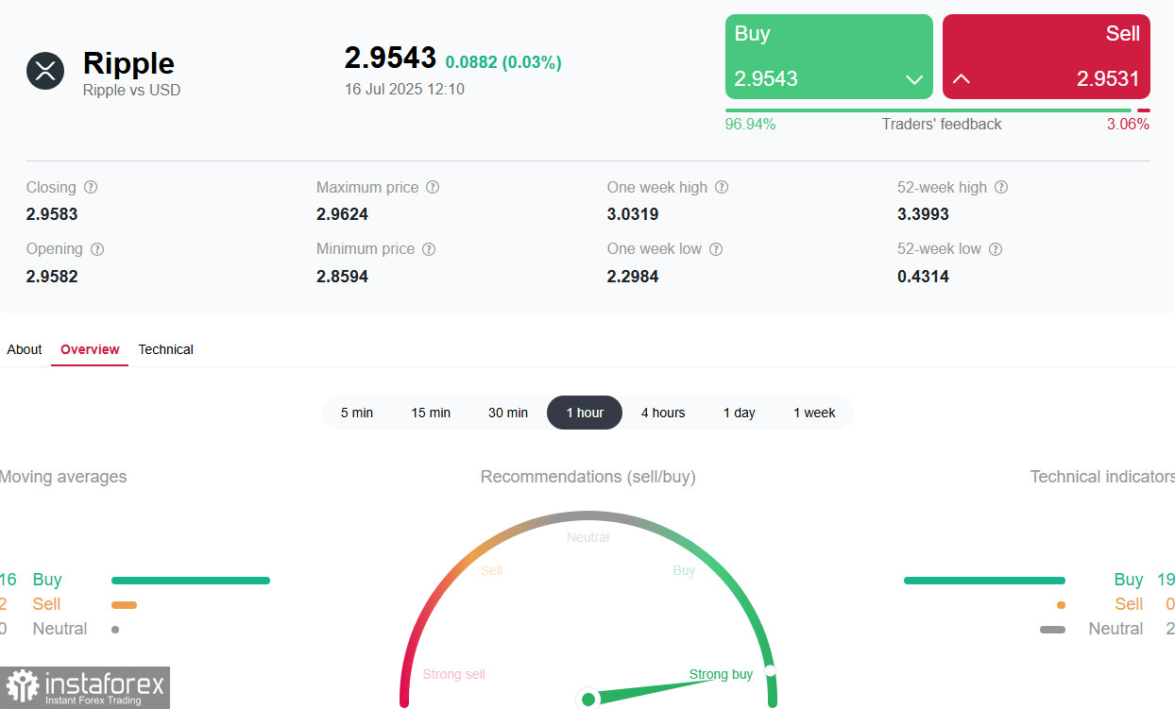Open the Closing price help icon

[91, 188]
